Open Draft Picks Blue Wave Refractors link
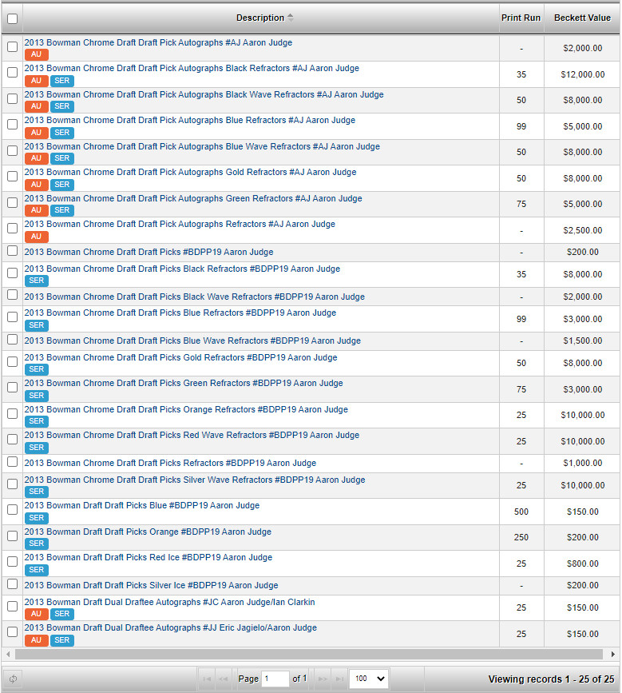 (x=192, y=341)
